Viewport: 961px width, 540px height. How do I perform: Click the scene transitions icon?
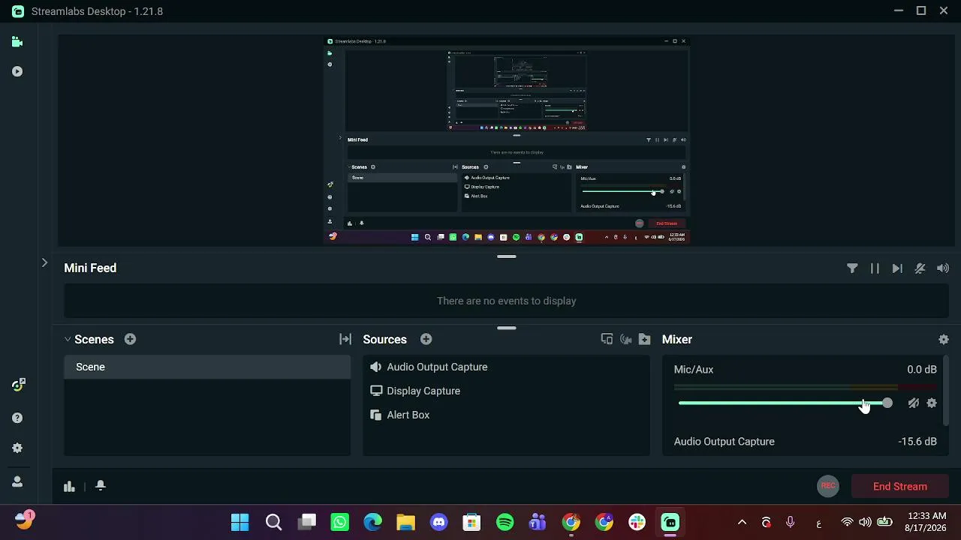(345, 339)
